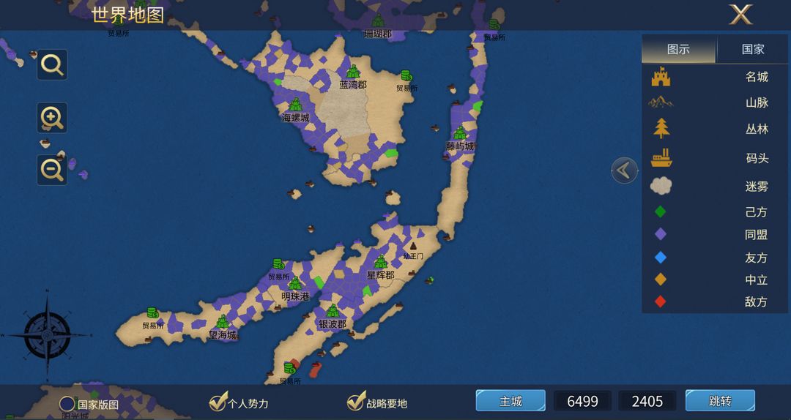This screenshot has height=420, width=791.
Task: Select the 蓝湾郡 city icon
Action: (x=352, y=72)
